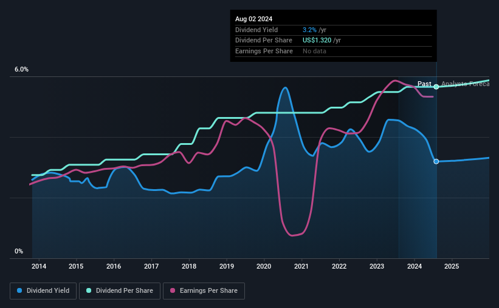
Task: Click the 2014 label on the x-axis
Action: click(x=39, y=266)
